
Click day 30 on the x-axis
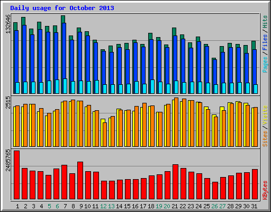(246, 206)
